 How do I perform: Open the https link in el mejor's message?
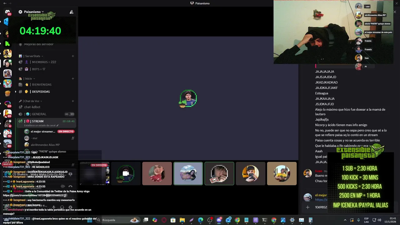click(321, 200)
